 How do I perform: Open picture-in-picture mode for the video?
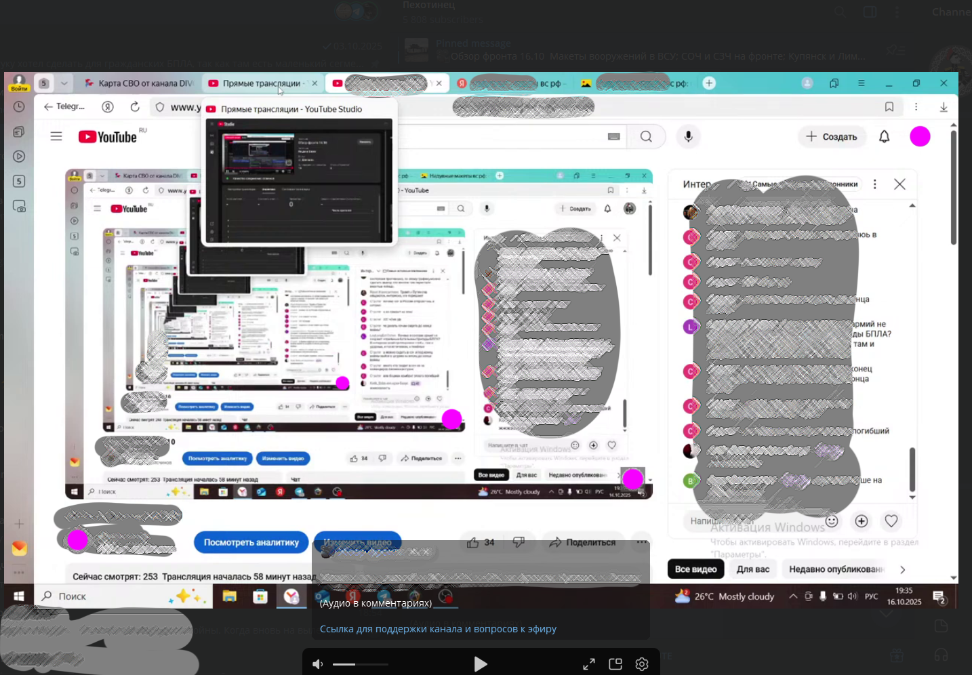tap(615, 664)
